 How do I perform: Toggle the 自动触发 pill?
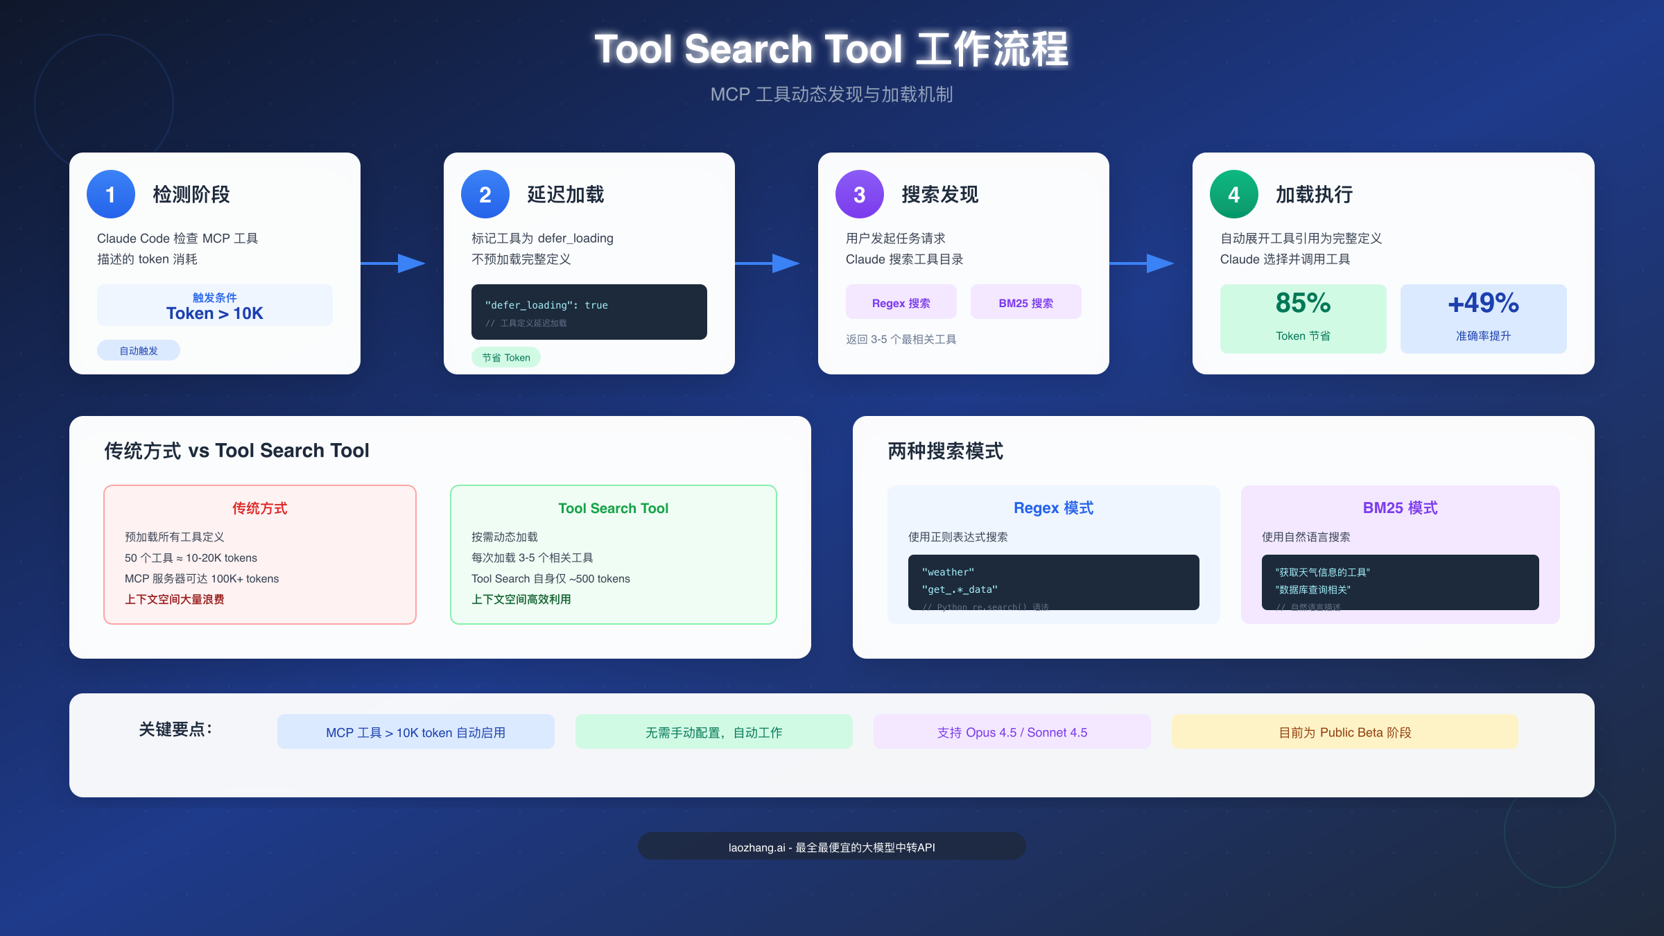pyautogui.click(x=138, y=349)
